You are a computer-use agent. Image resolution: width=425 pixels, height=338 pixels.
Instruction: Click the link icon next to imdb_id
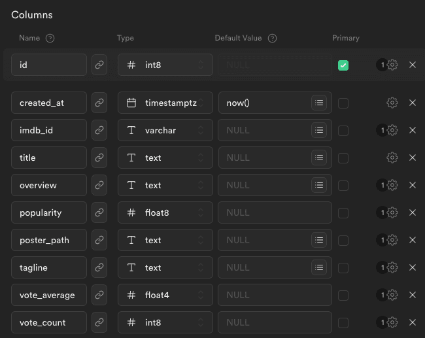pos(99,130)
